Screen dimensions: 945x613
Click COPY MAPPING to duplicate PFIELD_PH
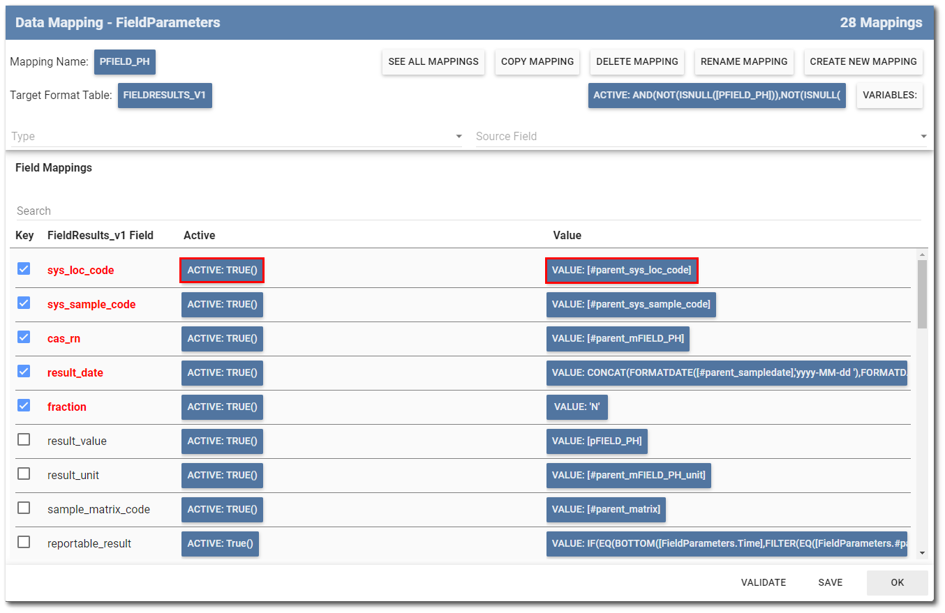click(537, 61)
